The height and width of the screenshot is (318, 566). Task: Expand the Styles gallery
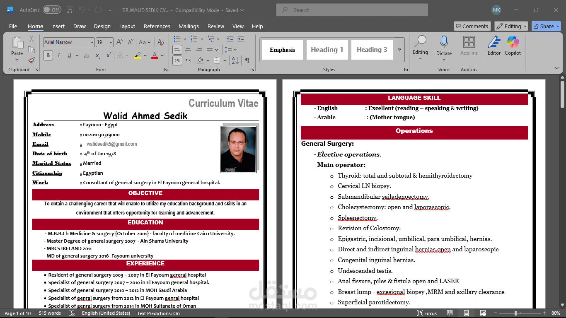pyautogui.click(x=400, y=50)
